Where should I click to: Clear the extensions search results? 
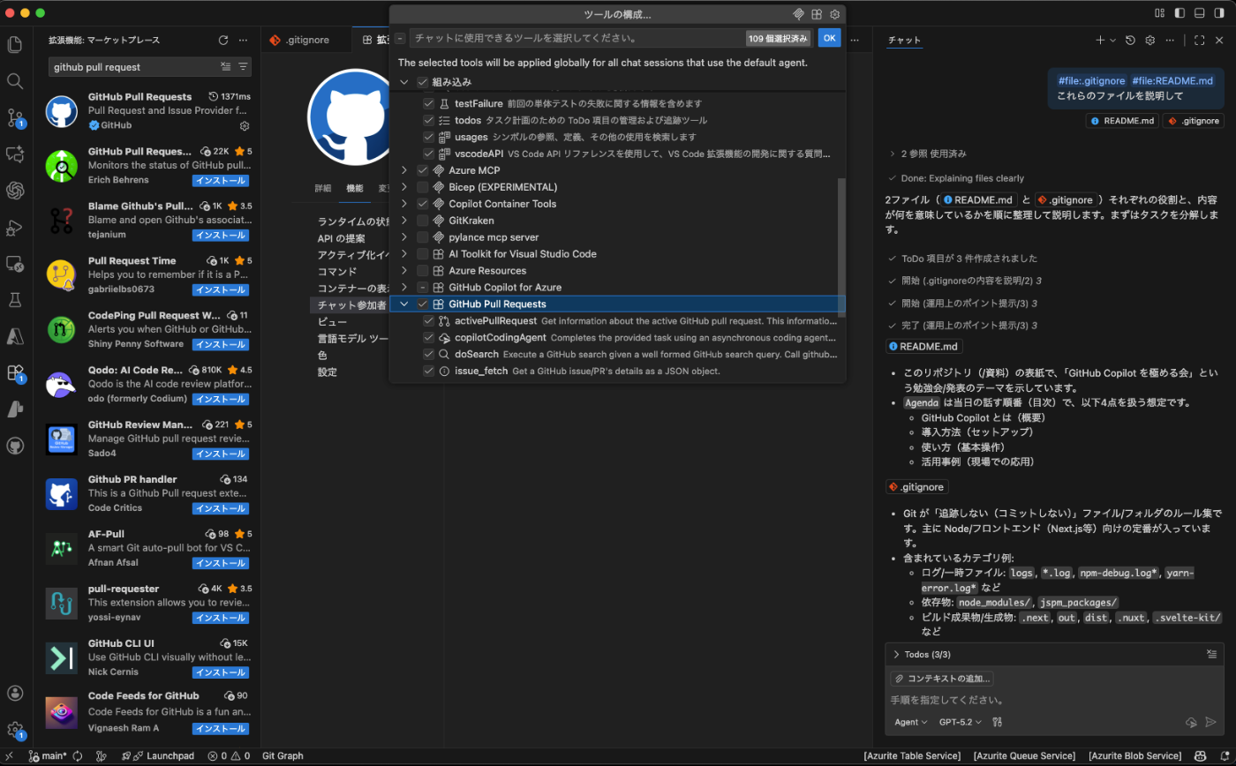point(226,66)
